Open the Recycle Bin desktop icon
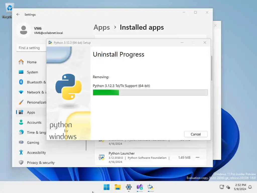The image size is (257, 193). click(8, 11)
